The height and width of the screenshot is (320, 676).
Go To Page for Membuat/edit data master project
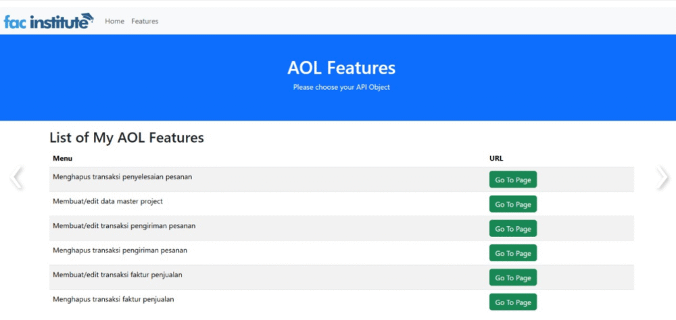(513, 204)
